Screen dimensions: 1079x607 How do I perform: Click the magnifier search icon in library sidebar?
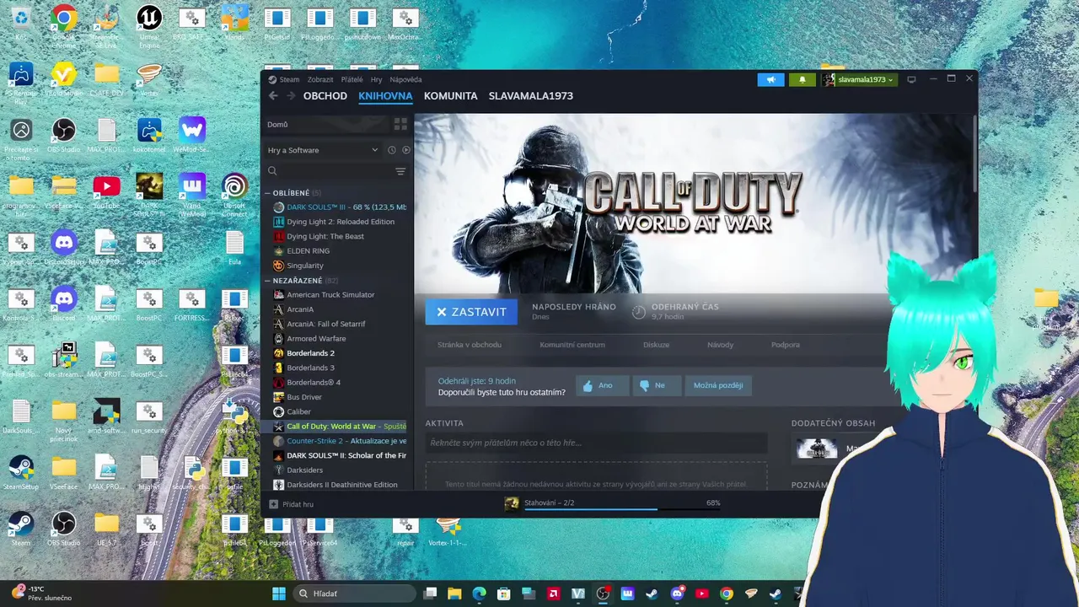point(272,171)
